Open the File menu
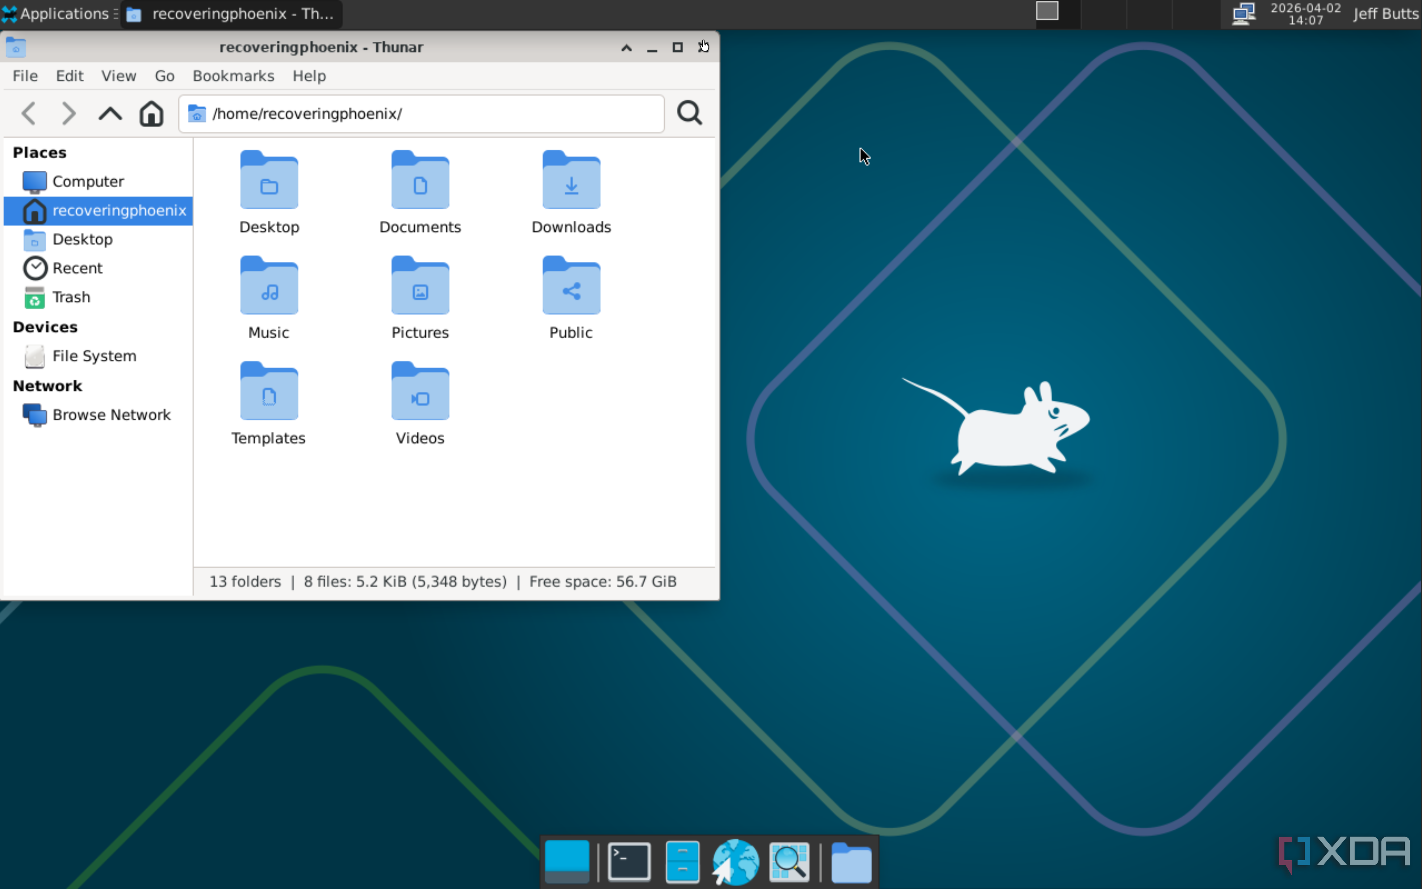The height and width of the screenshot is (889, 1422). coord(25,76)
